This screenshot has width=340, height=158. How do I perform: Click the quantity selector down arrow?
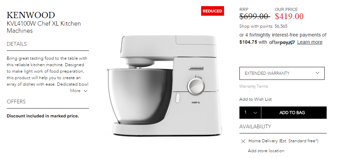(255, 113)
